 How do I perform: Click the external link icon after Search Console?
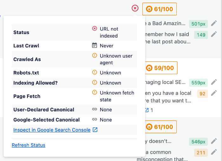pos(95,129)
